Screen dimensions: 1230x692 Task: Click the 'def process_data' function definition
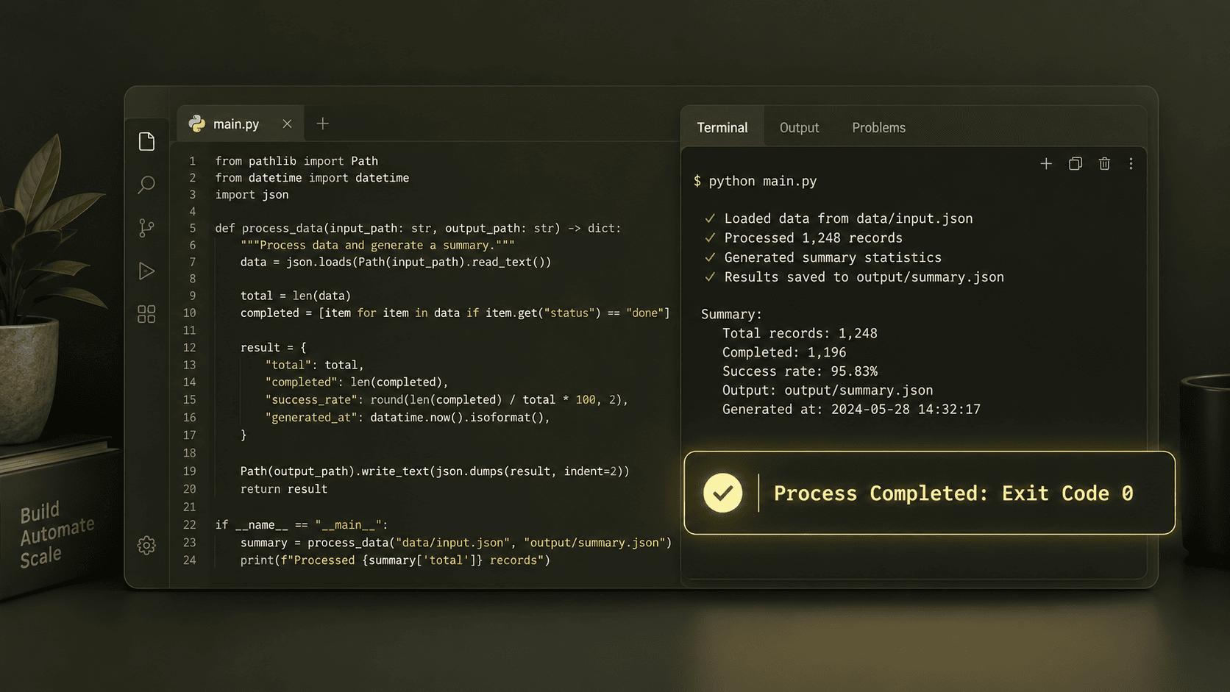click(x=418, y=228)
